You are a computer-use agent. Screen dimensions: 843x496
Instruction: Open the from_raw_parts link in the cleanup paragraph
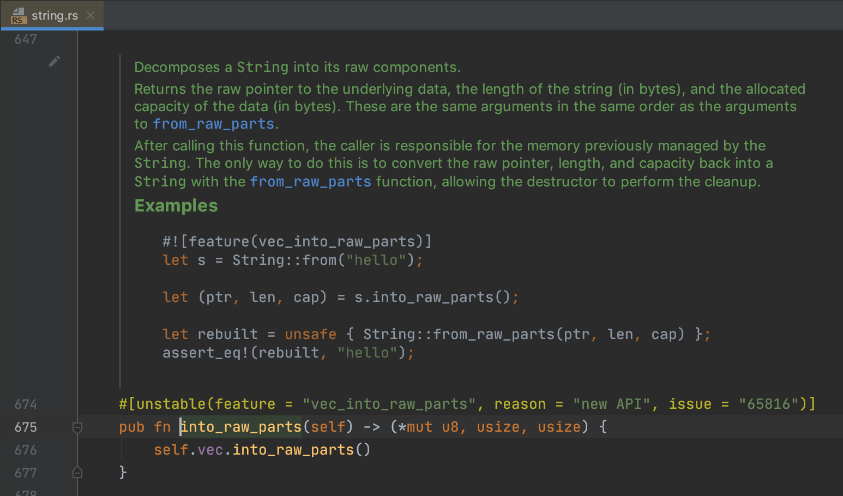310,182
